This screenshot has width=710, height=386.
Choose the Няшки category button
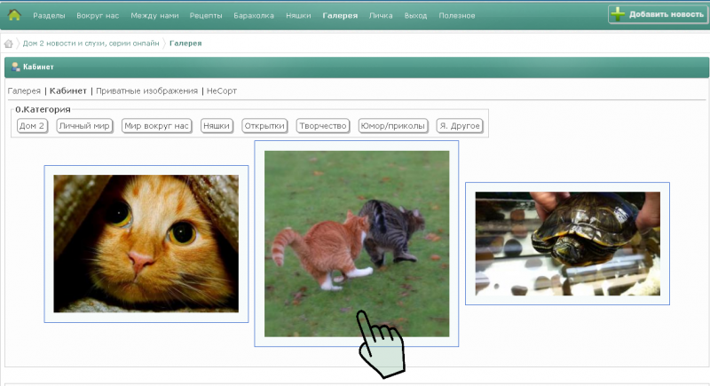pos(217,126)
